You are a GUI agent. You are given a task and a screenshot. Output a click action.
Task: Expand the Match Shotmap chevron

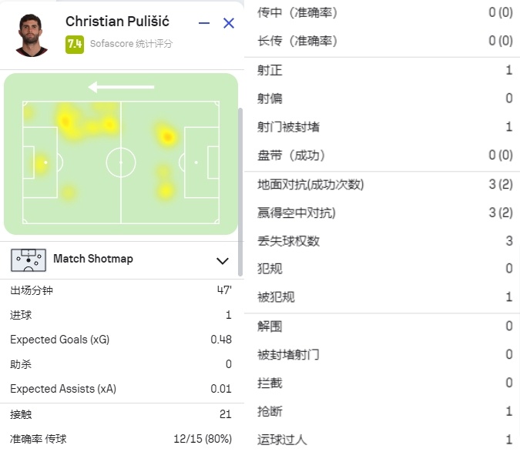point(222,261)
